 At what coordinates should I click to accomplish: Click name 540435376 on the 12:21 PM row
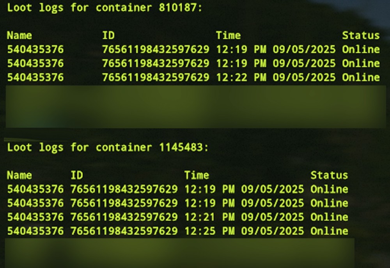[35, 217]
